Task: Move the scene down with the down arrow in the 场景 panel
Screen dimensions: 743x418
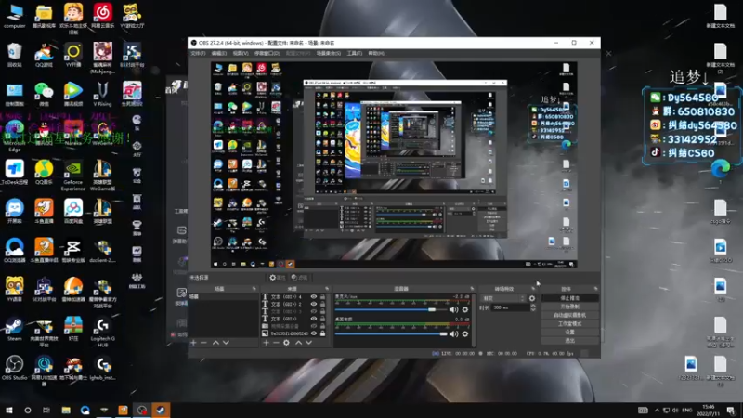Action: [x=226, y=342]
